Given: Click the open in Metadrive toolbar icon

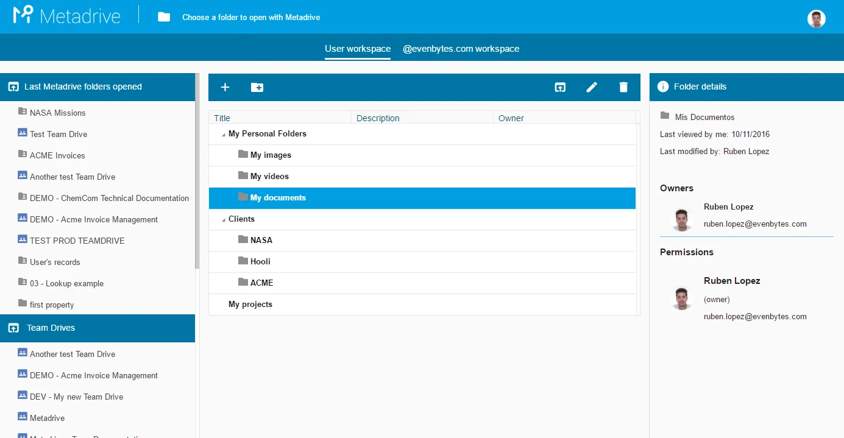Looking at the screenshot, I should click(560, 87).
